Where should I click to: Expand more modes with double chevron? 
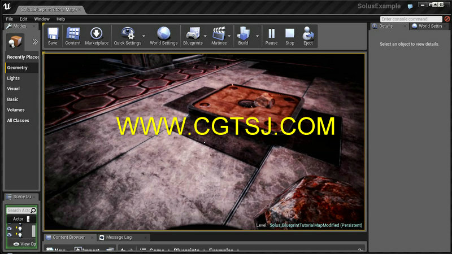point(35,42)
